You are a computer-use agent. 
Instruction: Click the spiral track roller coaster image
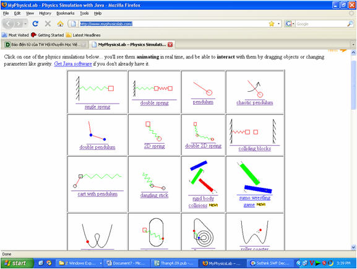[204, 232]
